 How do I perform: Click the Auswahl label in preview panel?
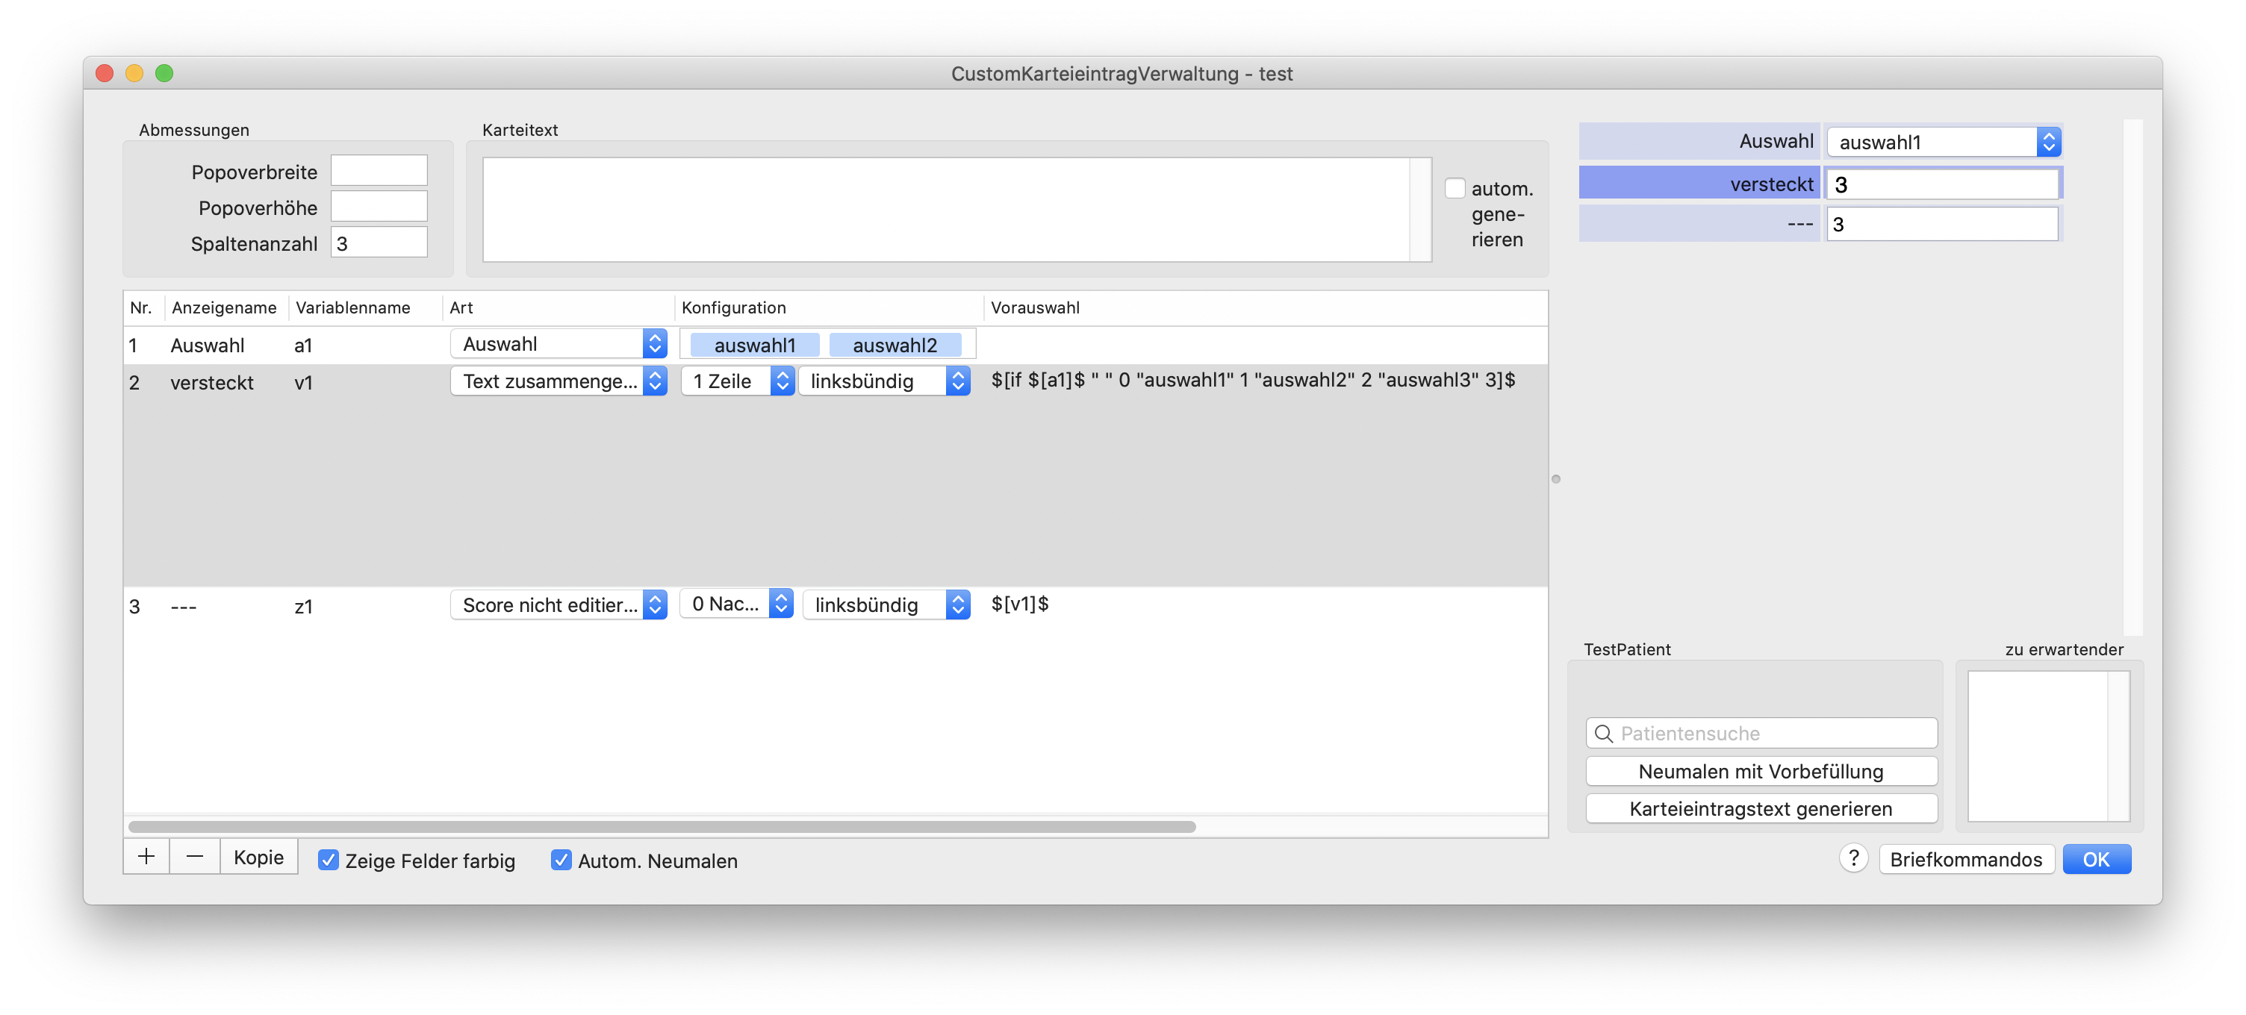click(x=1776, y=141)
